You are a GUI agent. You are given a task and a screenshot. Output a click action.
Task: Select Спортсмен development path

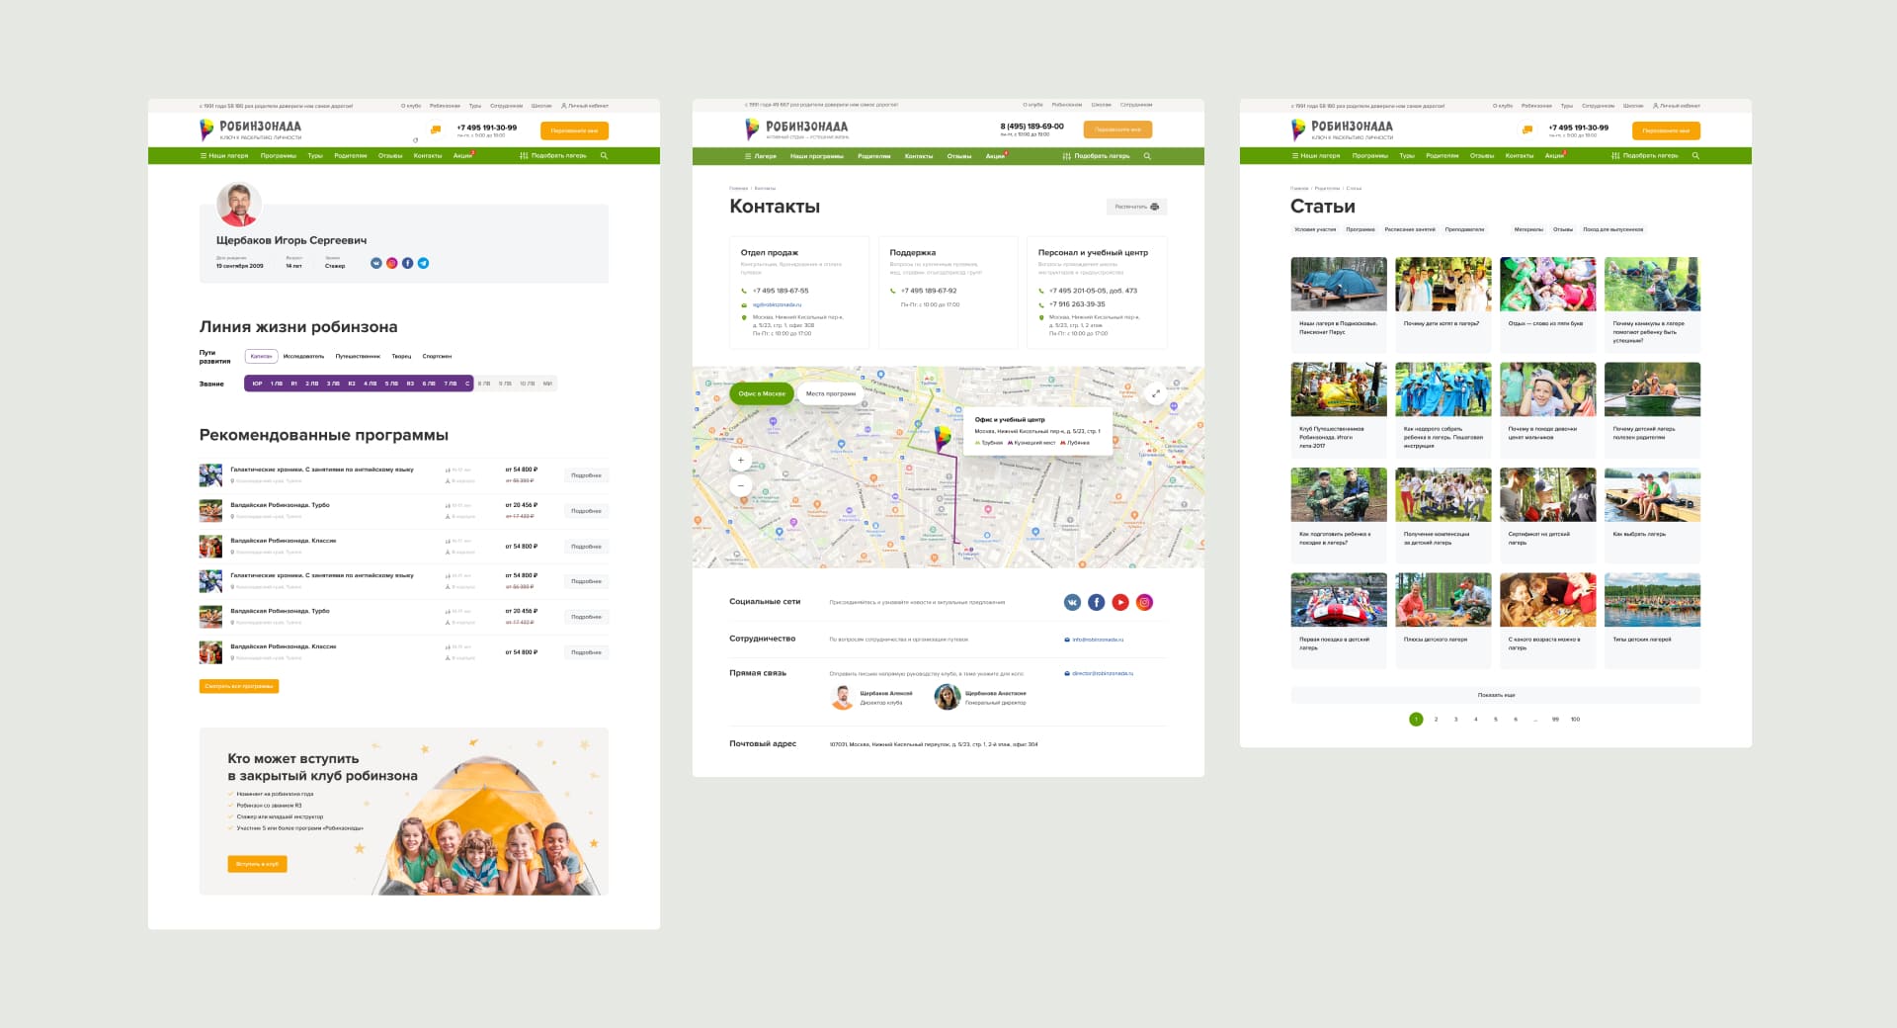437,356
